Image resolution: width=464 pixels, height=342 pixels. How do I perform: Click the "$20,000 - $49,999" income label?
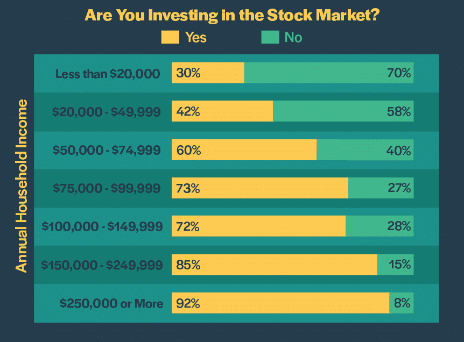coord(107,112)
